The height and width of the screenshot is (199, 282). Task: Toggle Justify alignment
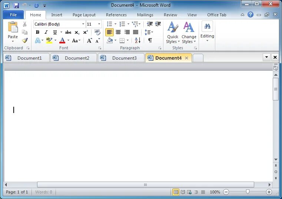coord(136,32)
